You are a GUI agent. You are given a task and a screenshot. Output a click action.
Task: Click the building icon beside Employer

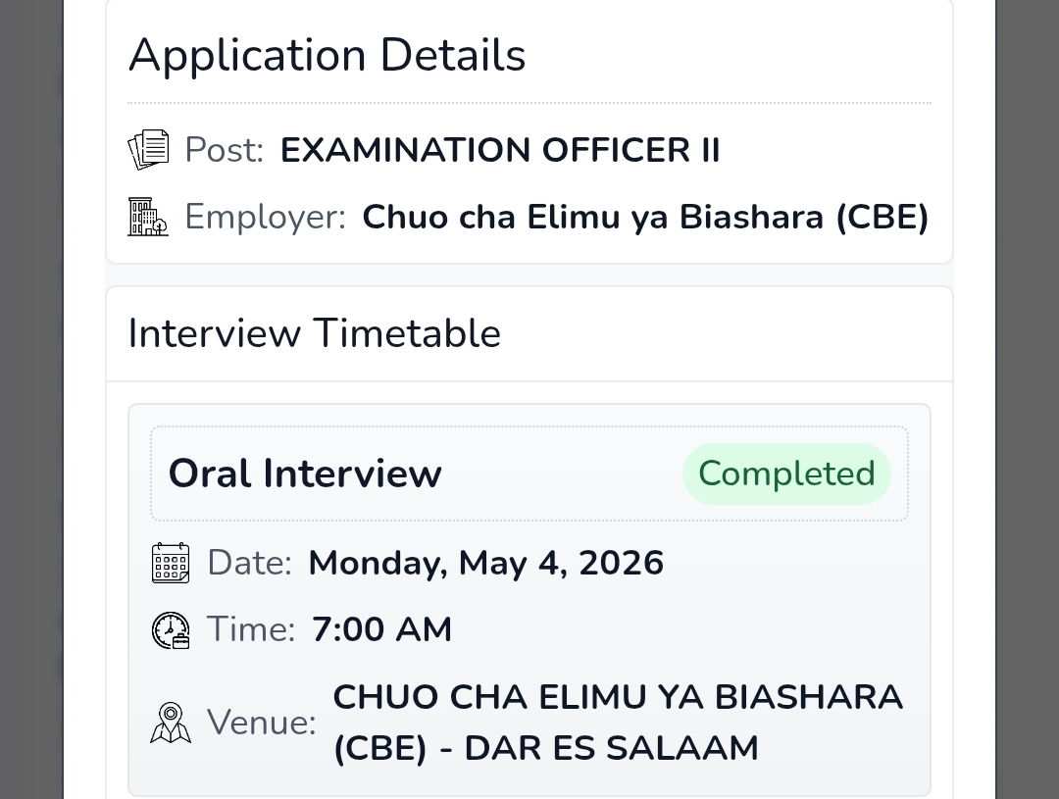click(148, 217)
